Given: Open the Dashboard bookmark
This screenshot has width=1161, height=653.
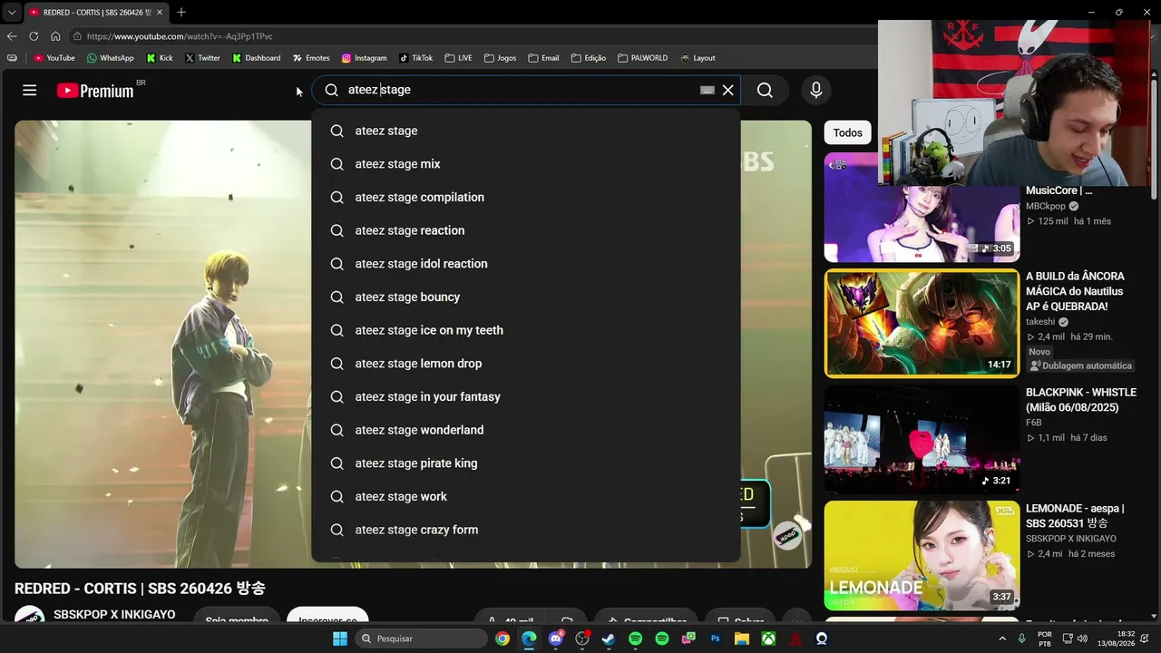Looking at the screenshot, I should (257, 58).
